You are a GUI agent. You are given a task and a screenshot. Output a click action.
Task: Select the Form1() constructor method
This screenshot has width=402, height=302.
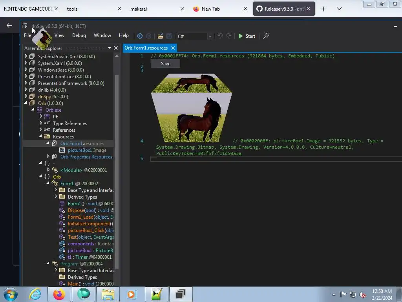click(x=91, y=204)
